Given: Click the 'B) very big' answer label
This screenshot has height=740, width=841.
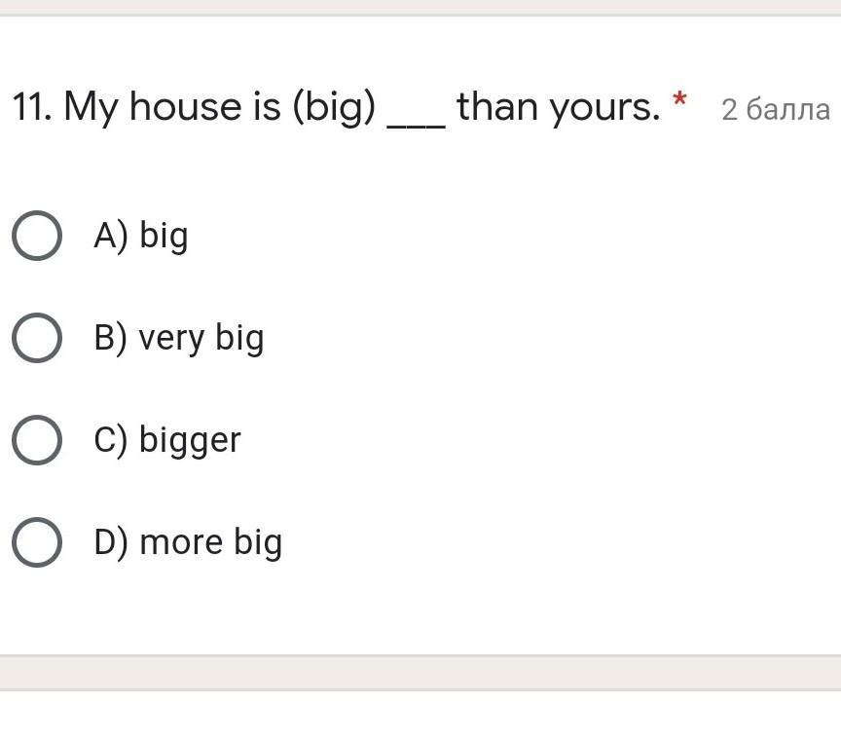Looking at the screenshot, I should [x=179, y=339].
